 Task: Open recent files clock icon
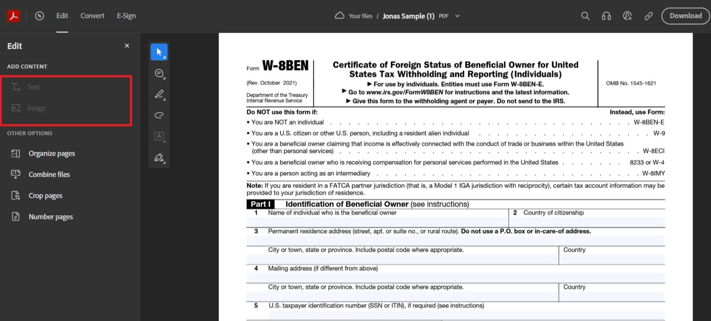point(39,15)
